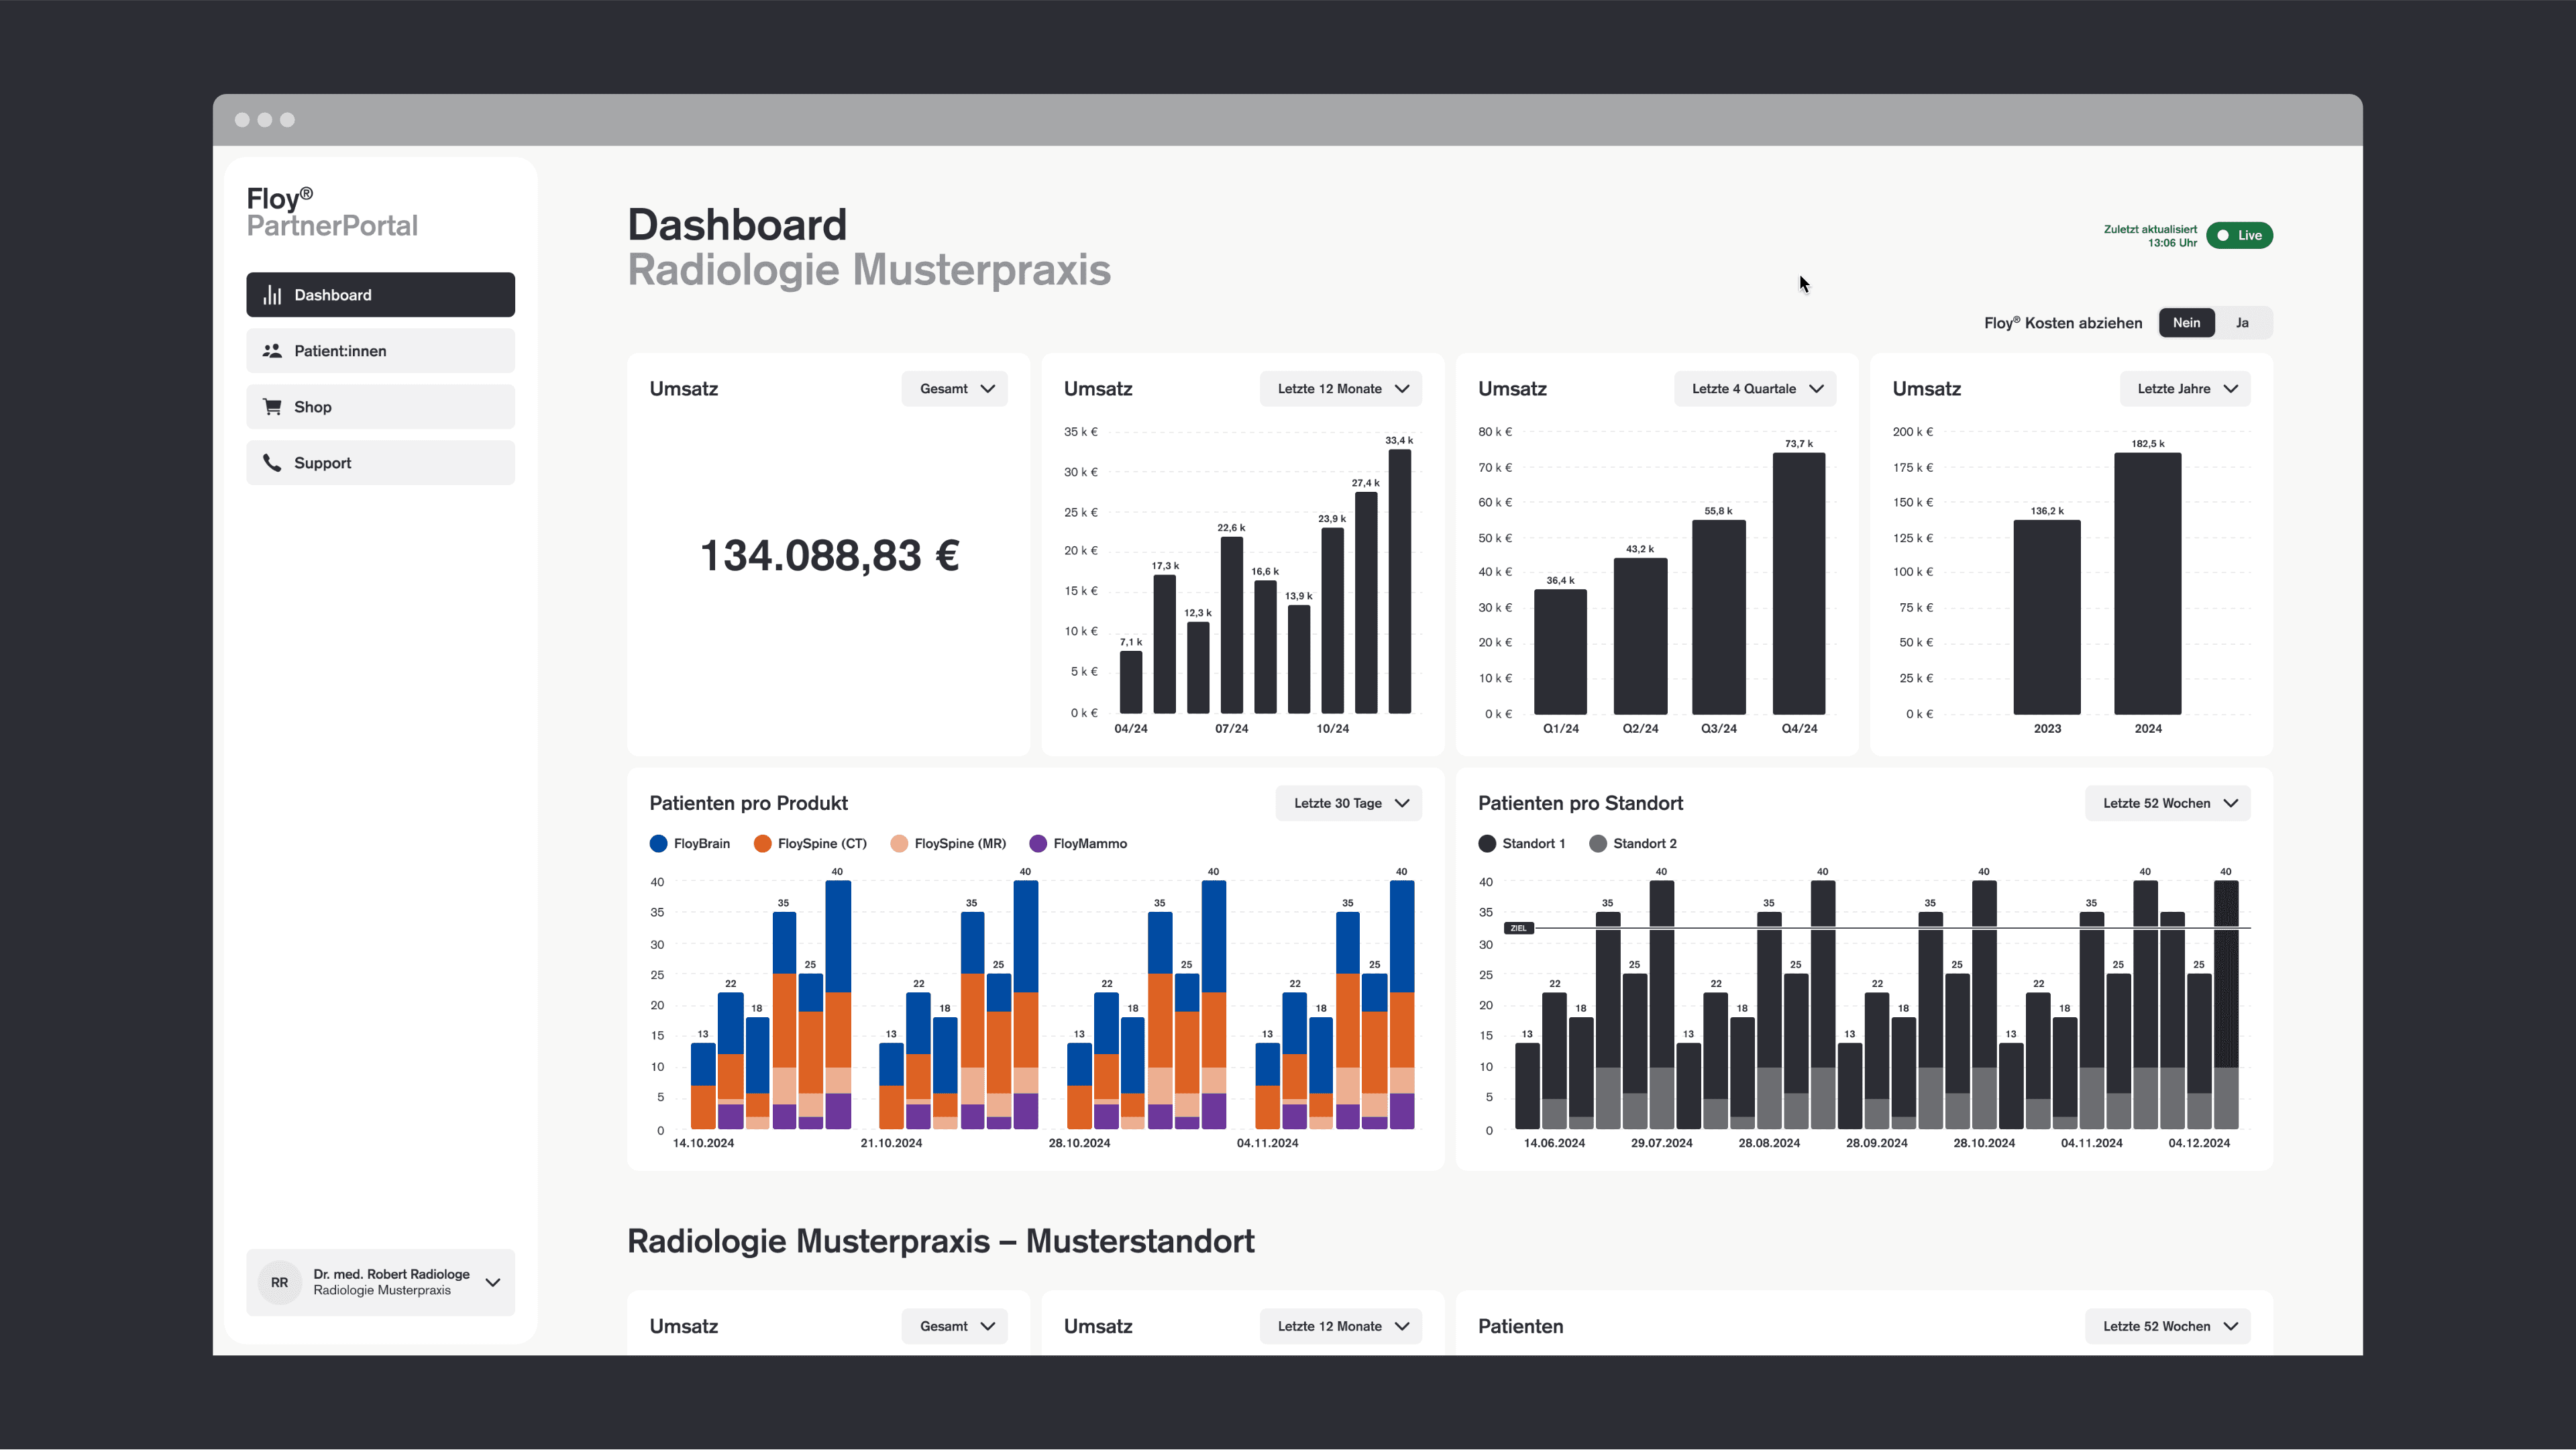Expand the Dr. med. Robert Radiologe account menu
Viewport: 2576px width, 1450px height.
click(492, 1282)
